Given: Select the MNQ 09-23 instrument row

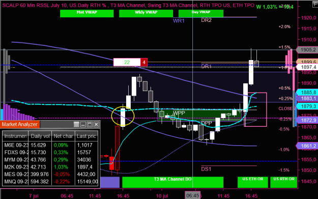Looking at the screenshot, I should 50,182.
